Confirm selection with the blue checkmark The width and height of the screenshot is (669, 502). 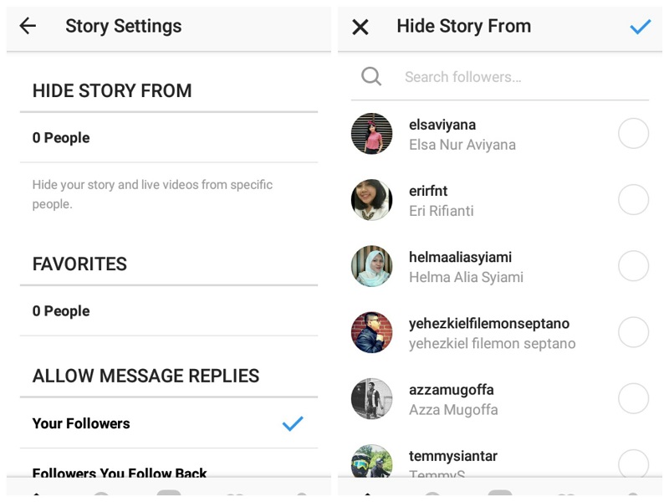[x=640, y=27]
